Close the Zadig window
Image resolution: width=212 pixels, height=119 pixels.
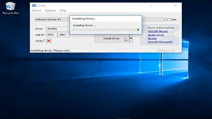tap(176, 5)
